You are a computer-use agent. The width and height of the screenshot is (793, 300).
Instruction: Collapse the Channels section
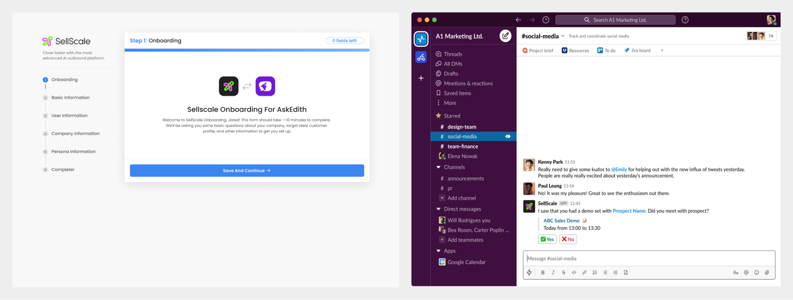pos(439,167)
